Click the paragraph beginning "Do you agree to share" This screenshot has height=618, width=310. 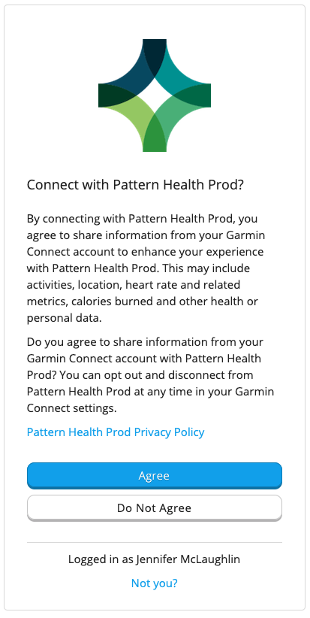(151, 375)
